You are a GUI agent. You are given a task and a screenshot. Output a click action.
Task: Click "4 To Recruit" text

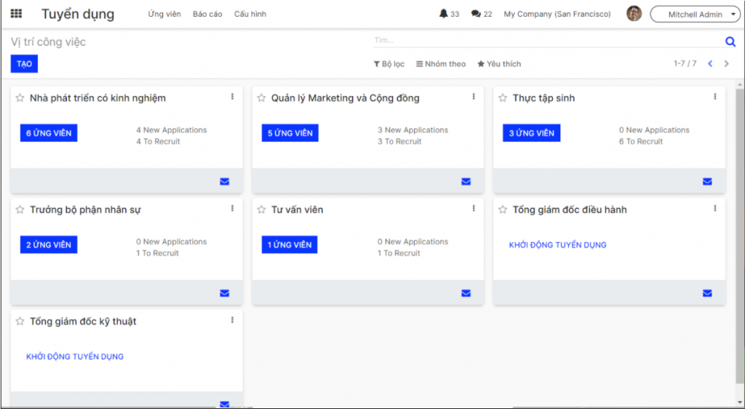158,141
